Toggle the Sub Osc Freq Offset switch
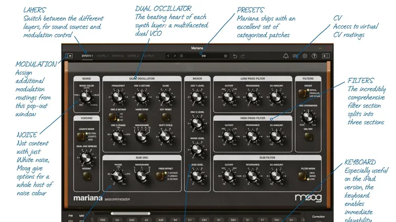The height and width of the screenshot is (222, 396). click(160, 176)
